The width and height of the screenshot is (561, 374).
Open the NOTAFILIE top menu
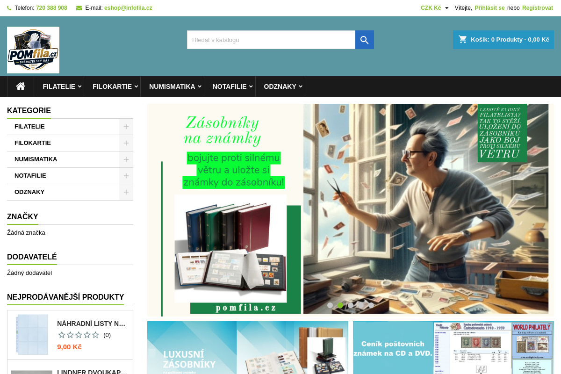click(230, 86)
